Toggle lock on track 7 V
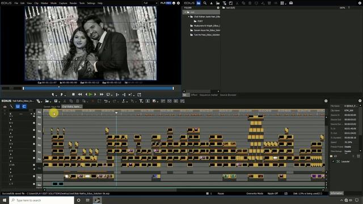 34,130
